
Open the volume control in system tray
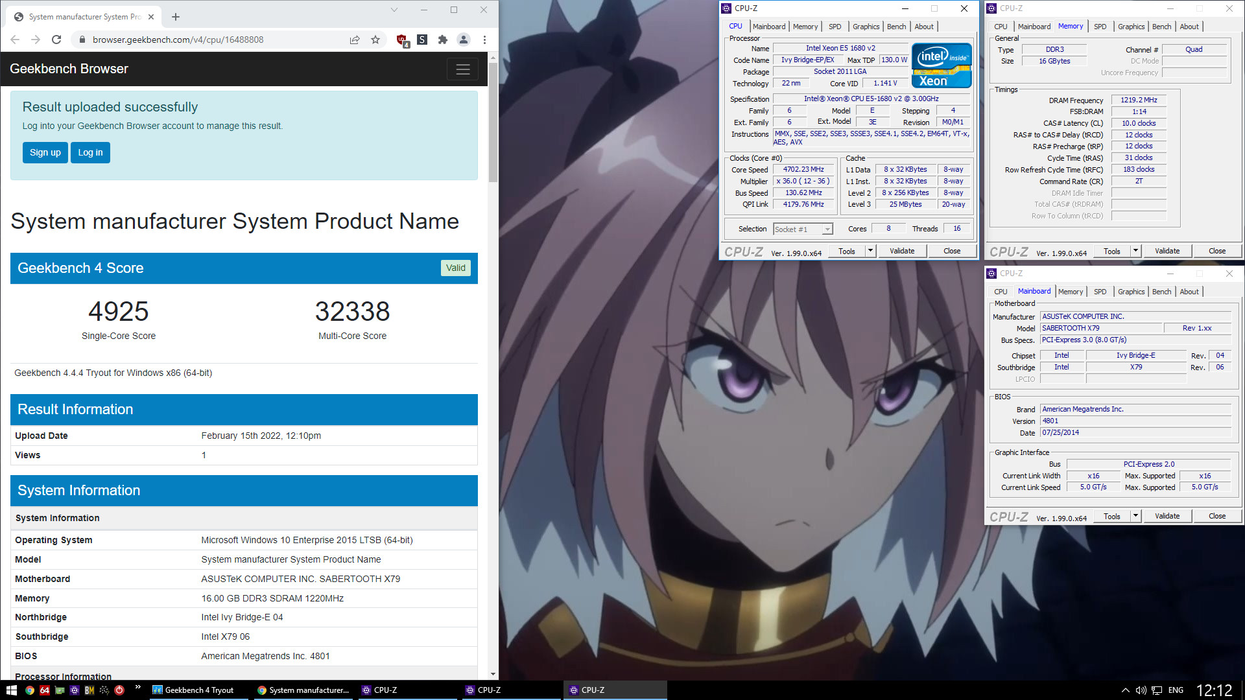point(1141,690)
